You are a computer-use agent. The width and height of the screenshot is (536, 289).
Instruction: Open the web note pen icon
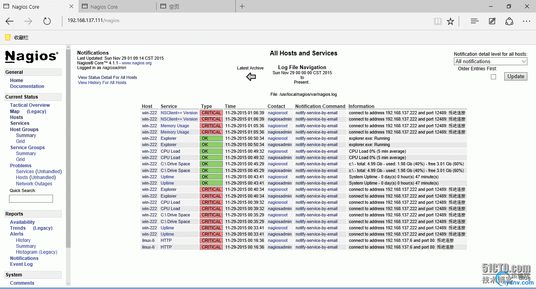(x=492, y=21)
